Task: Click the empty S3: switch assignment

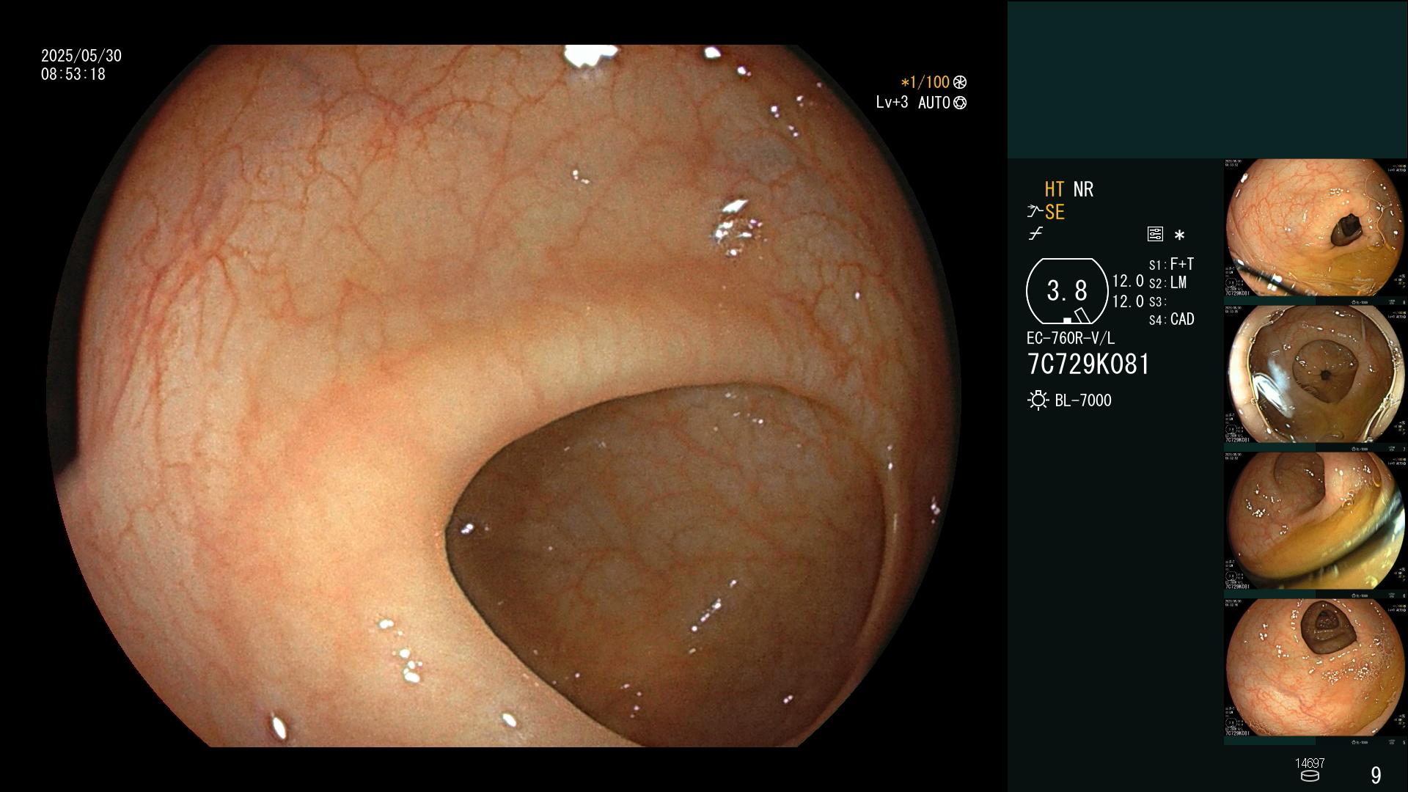Action: click(x=1157, y=302)
